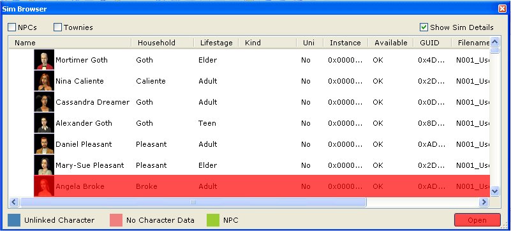
Task: Click the green NPC legend swatch
Action: (x=213, y=220)
